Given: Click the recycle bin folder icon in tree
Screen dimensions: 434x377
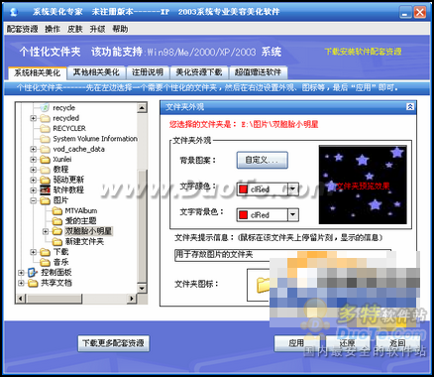Looking at the screenshot, I should coord(45,107).
